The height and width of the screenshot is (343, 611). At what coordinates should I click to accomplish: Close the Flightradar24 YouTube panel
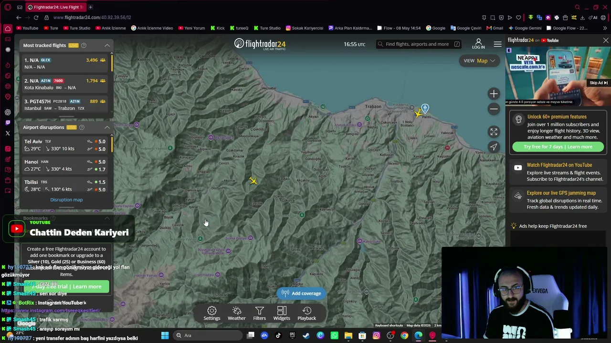606,40
